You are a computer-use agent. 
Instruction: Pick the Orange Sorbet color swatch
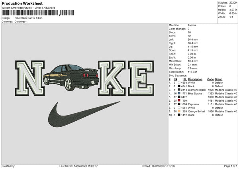pyautogui.click(x=179, y=111)
